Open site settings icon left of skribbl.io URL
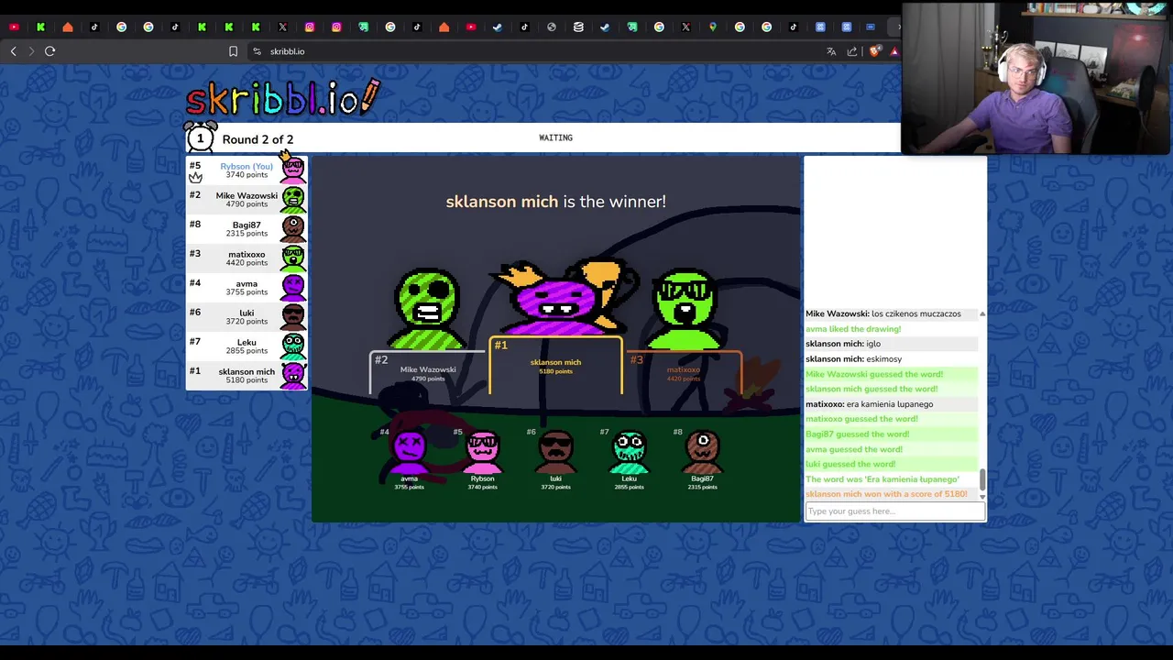The width and height of the screenshot is (1173, 660). 257,51
